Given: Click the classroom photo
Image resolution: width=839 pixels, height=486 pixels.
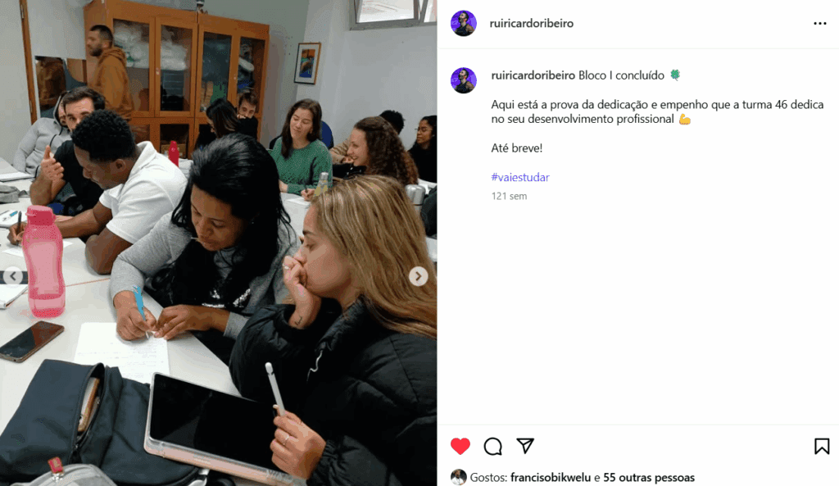Looking at the screenshot, I should (x=218, y=243).
